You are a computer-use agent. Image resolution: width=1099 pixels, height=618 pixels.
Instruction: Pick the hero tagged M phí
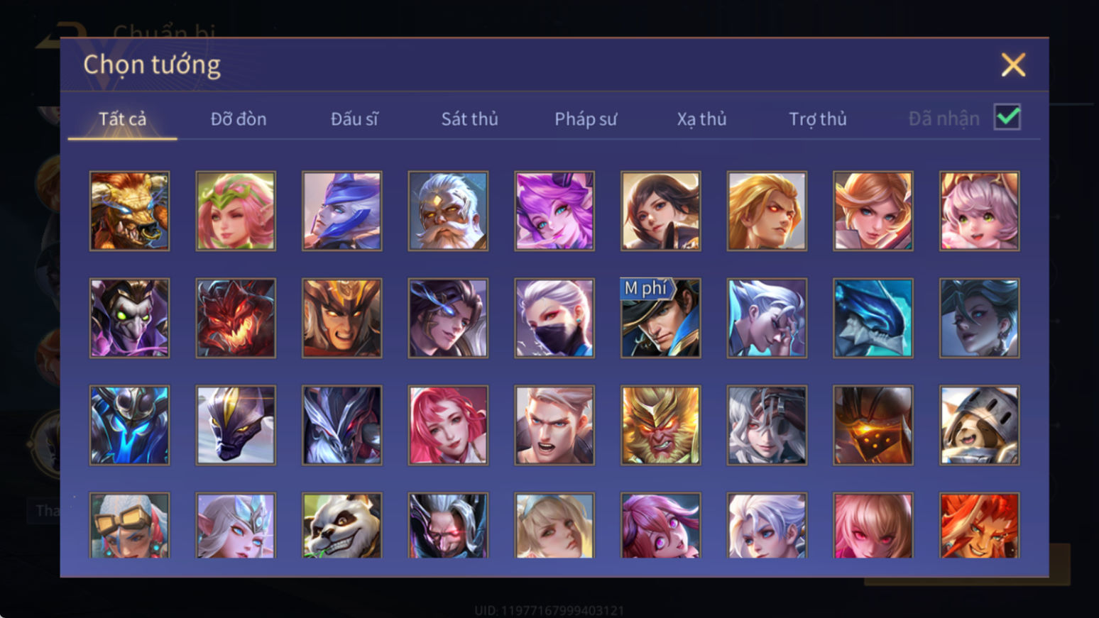[x=660, y=318]
